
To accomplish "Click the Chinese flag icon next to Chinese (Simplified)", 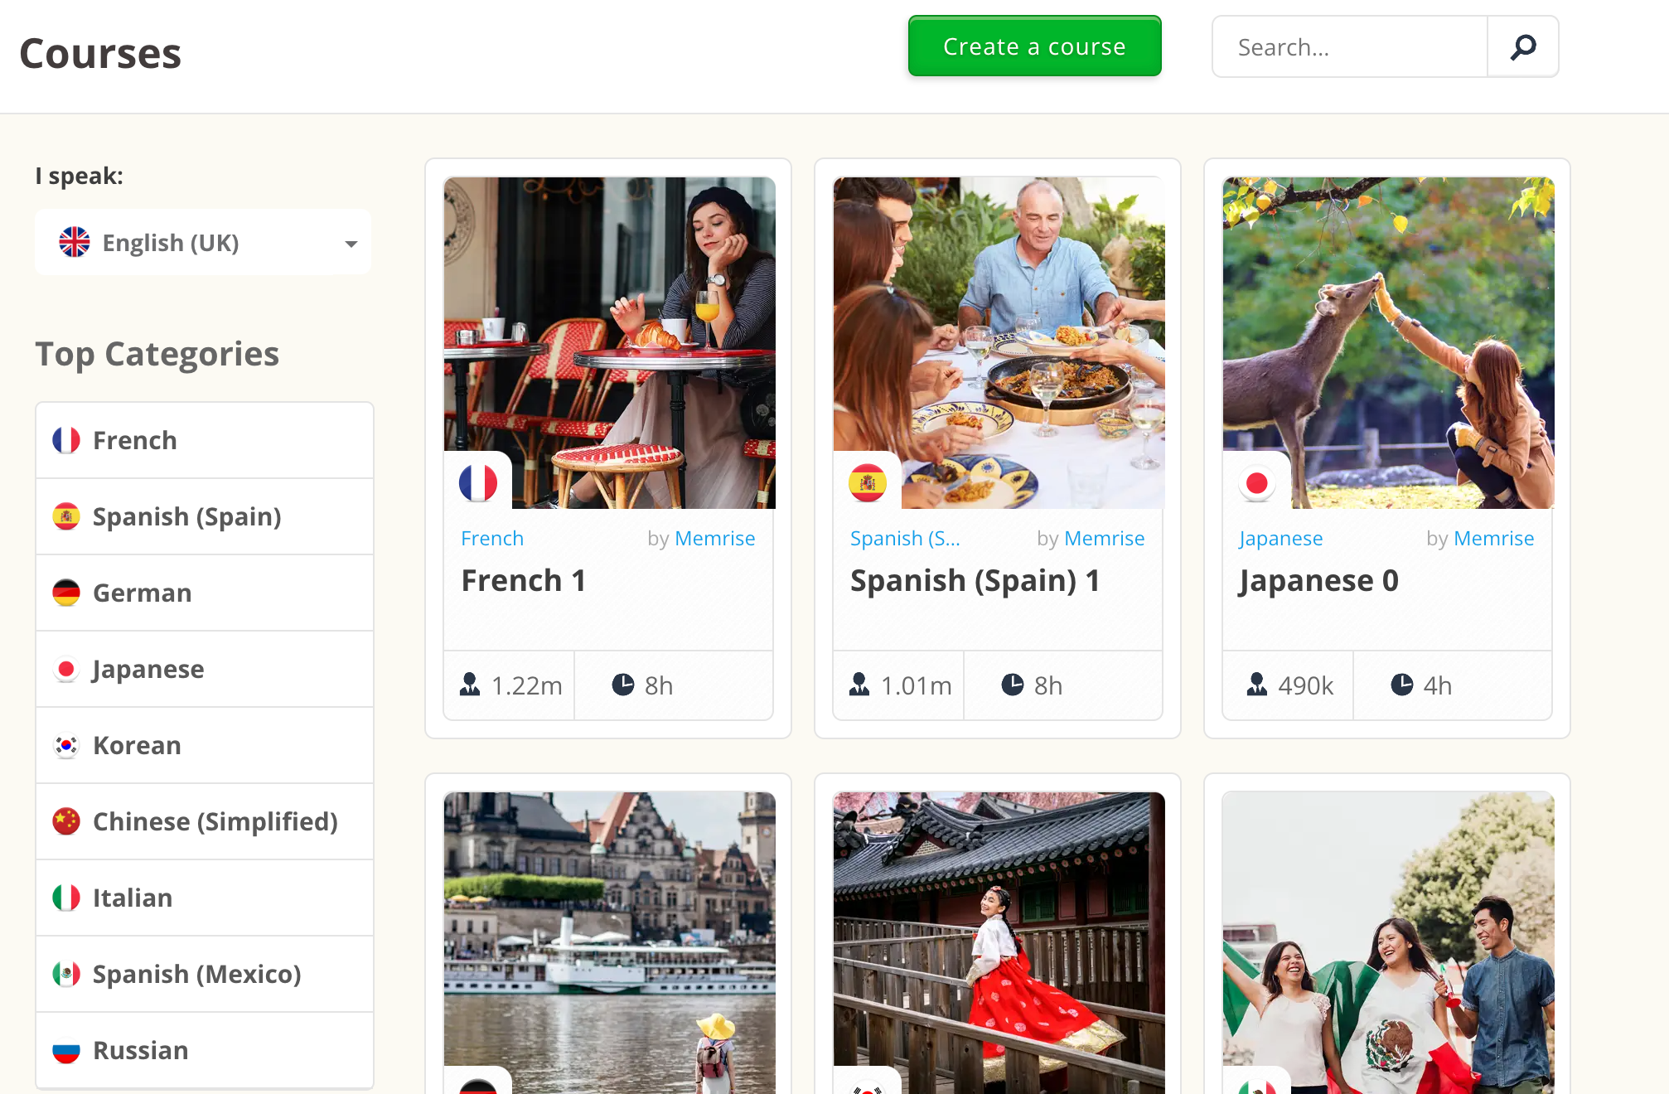I will [66, 821].
